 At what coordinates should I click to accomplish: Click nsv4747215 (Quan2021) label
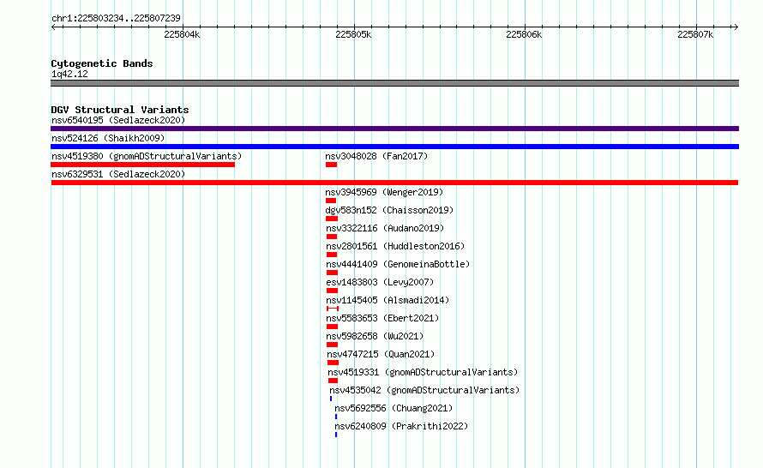[x=381, y=354]
